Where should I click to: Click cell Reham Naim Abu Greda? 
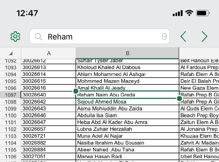127,95
